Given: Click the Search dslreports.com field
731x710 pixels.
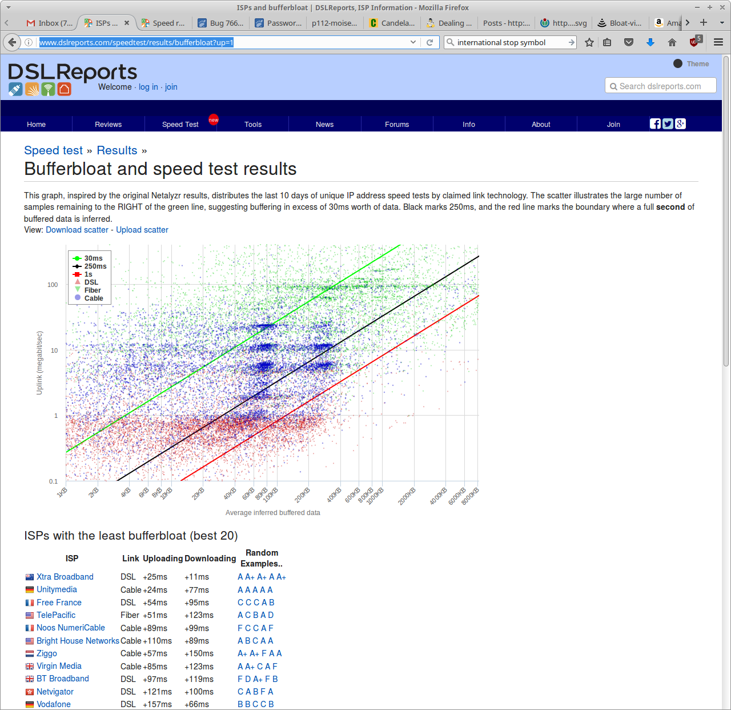Looking at the screenshot, I should coord(660,86).
